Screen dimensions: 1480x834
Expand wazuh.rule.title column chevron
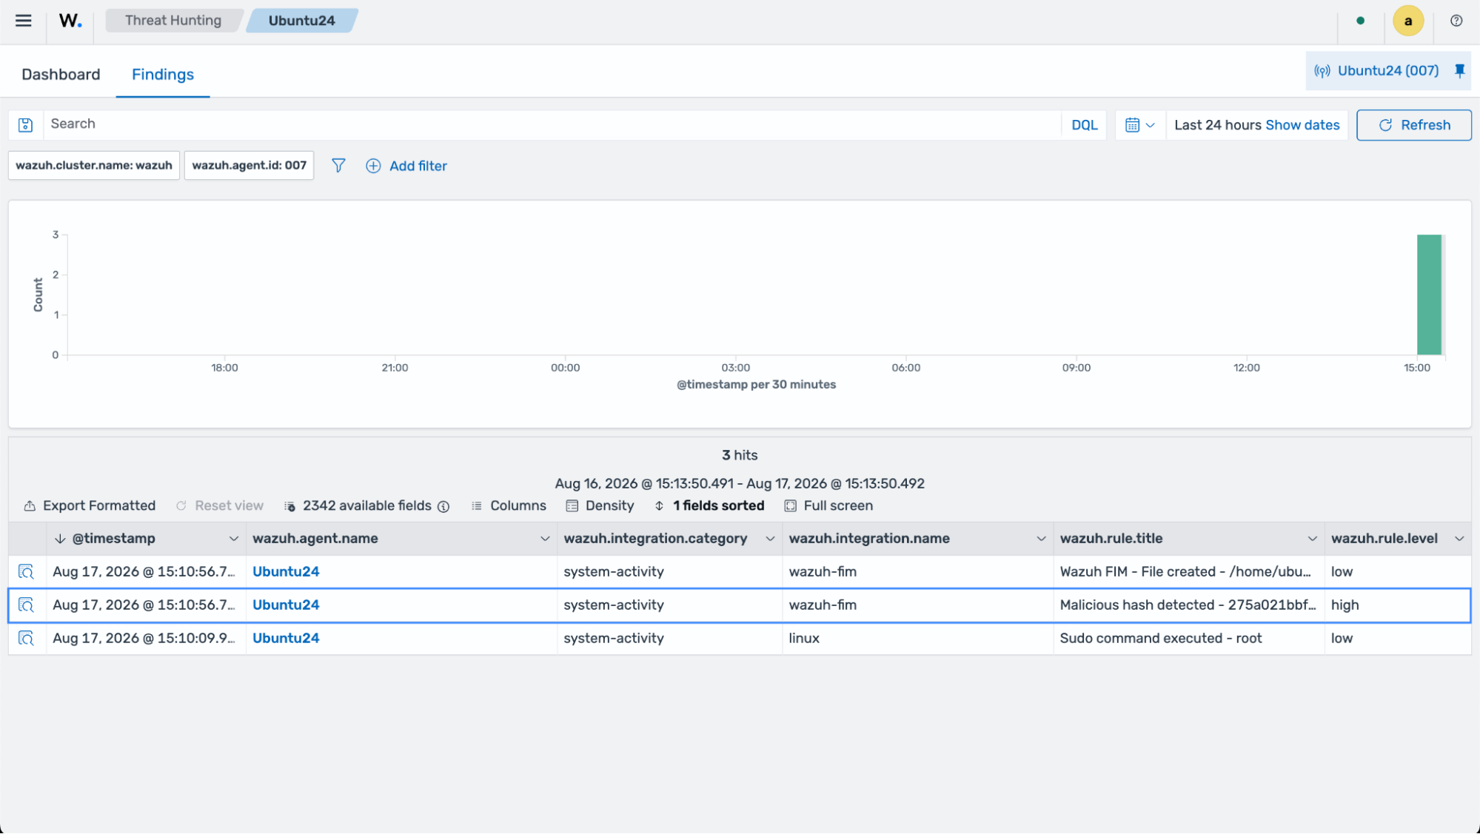(x=1312, y=539)
